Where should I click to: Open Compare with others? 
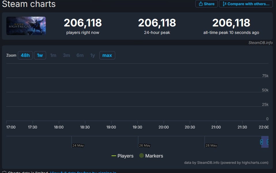click(x=246, y=4)
